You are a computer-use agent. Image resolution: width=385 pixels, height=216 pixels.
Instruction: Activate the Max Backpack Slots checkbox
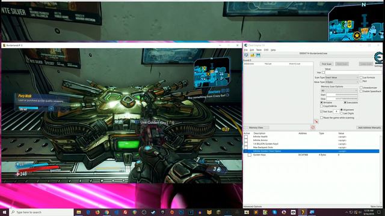(x=246, y=148)
